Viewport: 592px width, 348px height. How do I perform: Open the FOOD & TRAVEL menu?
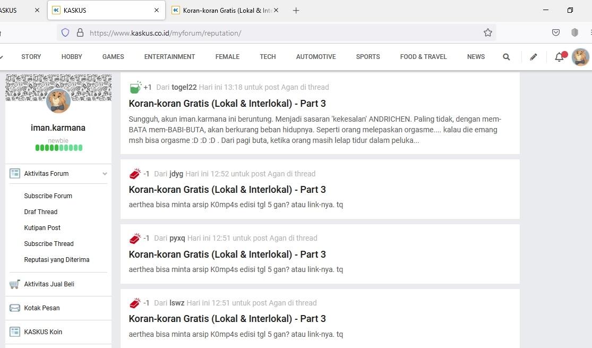[423, 57]
